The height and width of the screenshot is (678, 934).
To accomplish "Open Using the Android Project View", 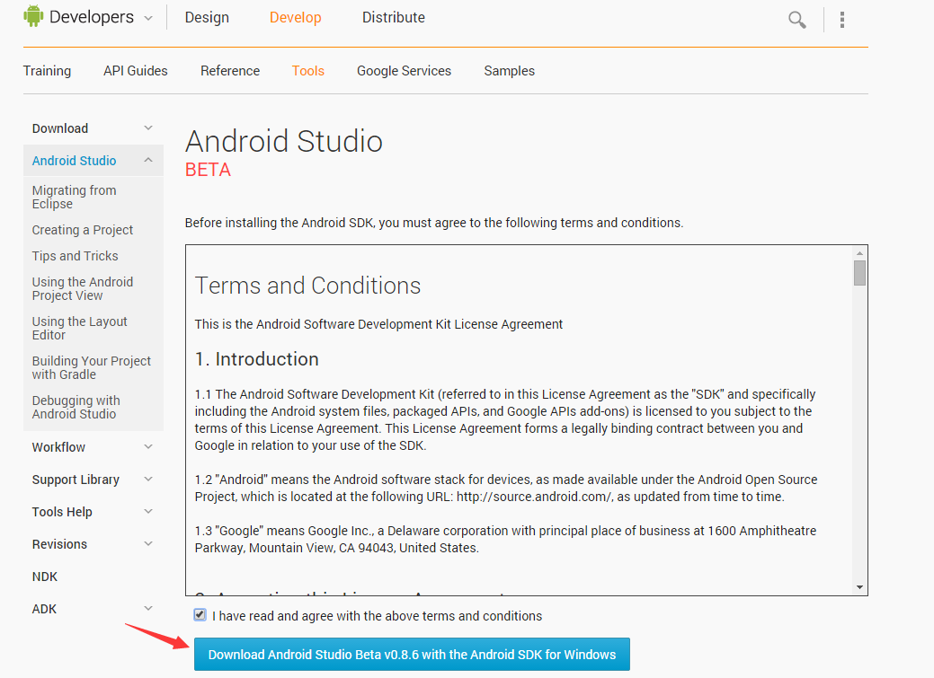I will click(x=82, y=288).
